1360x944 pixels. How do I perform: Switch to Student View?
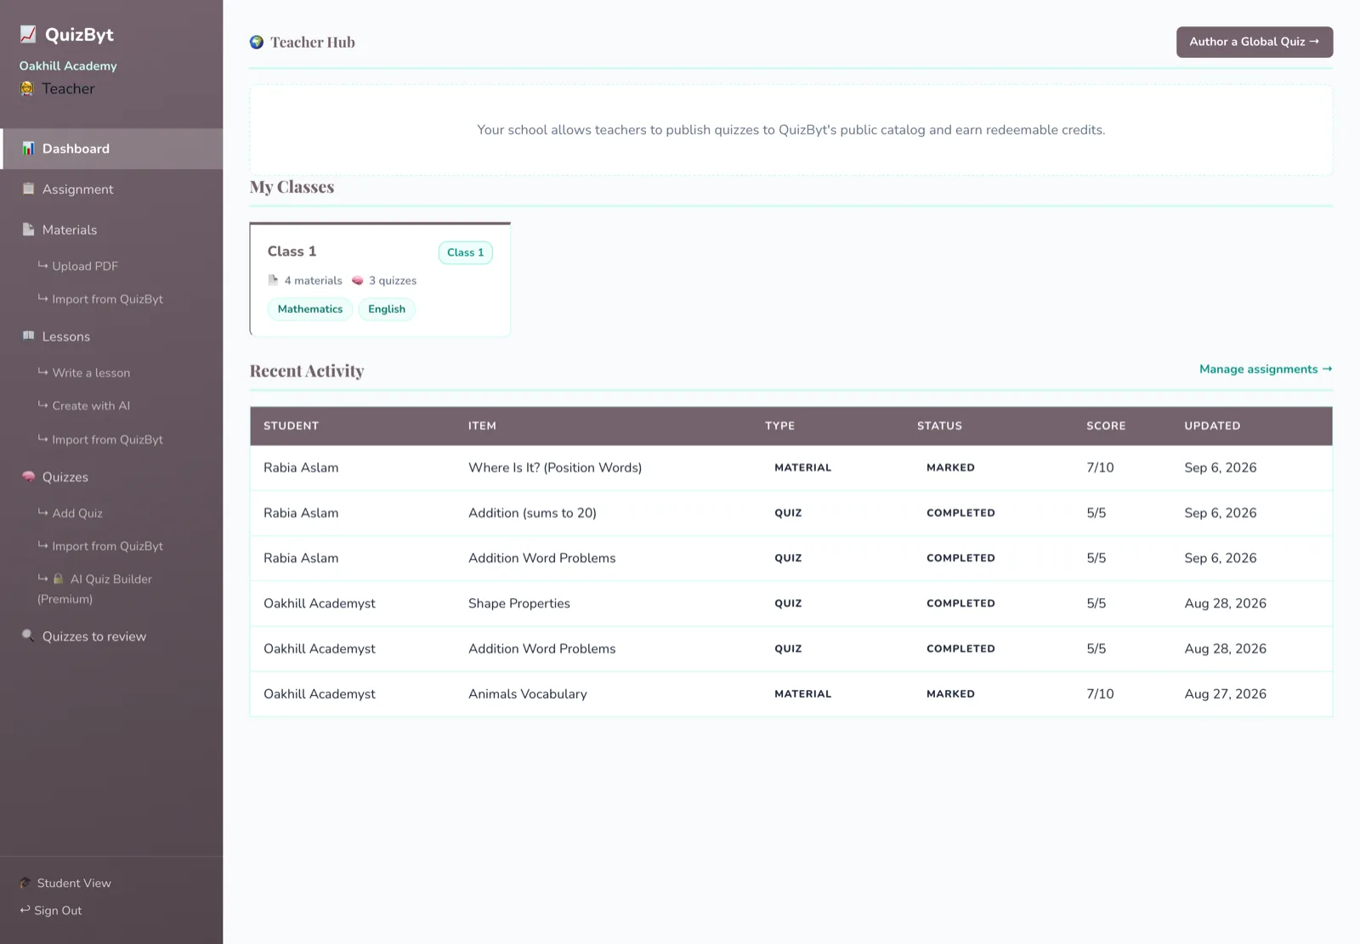pyautogui.click(x=65, y=883)
